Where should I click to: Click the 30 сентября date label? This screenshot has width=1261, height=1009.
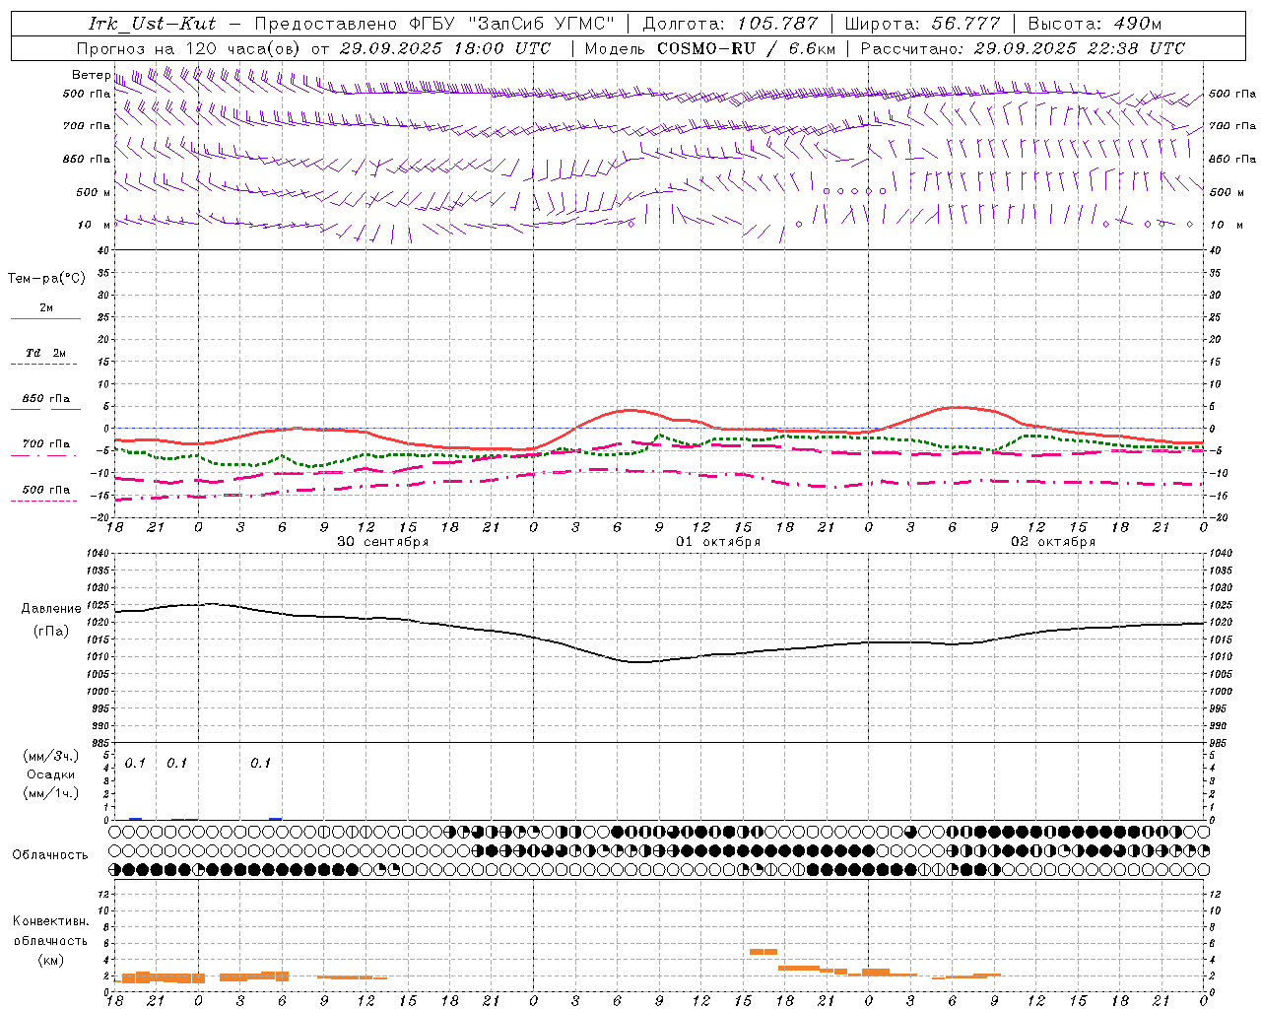click(383, 541)
